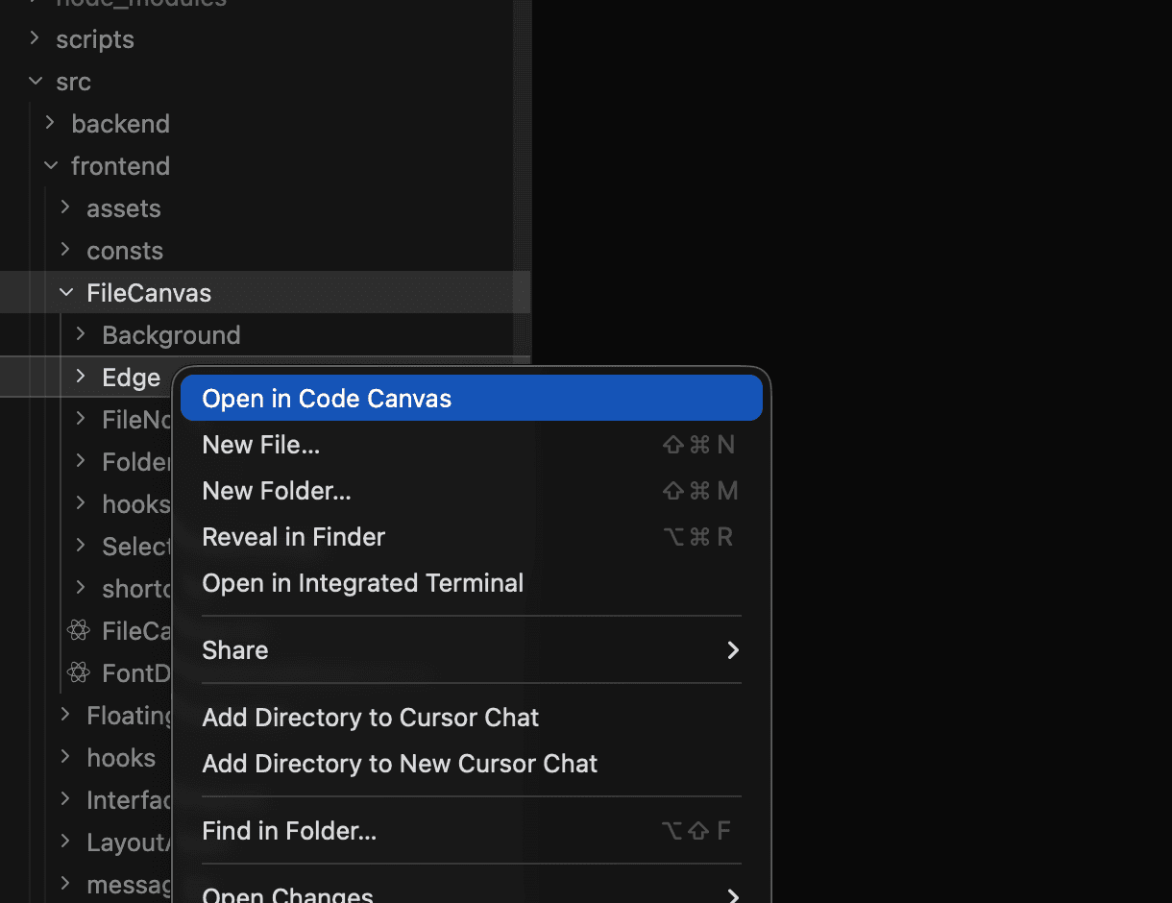Open the Open Changes submenu arrow

[x=733, y=894]
